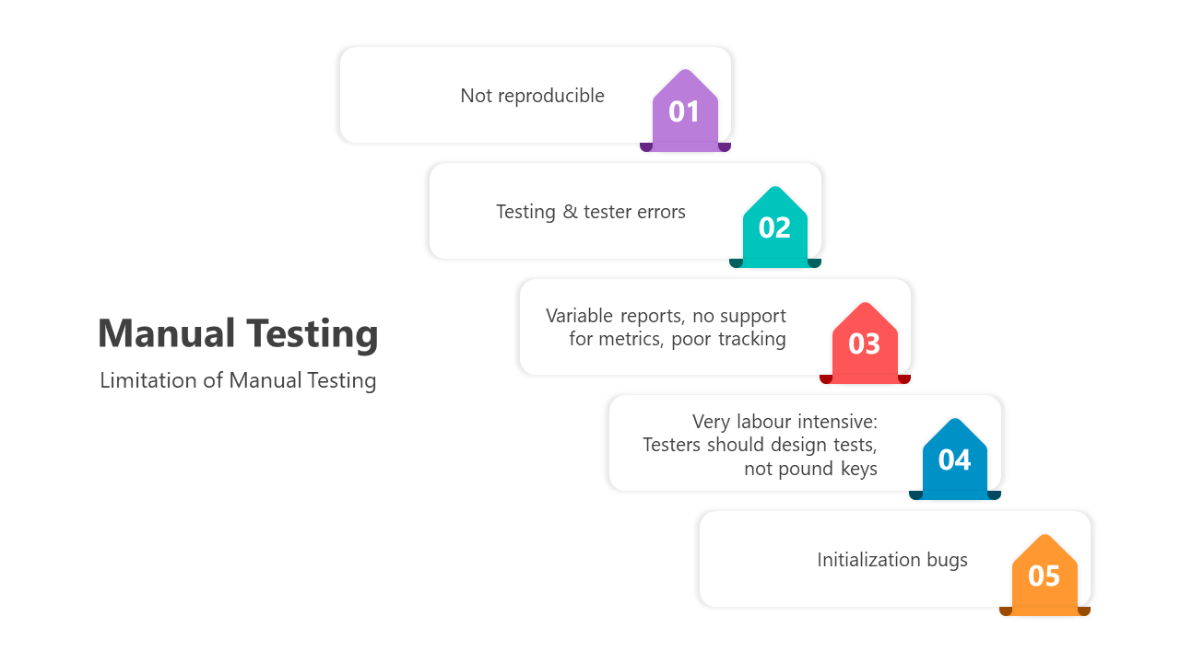
Task: Select the 'Variable reports, no support' text block
Action: [666, 327]
